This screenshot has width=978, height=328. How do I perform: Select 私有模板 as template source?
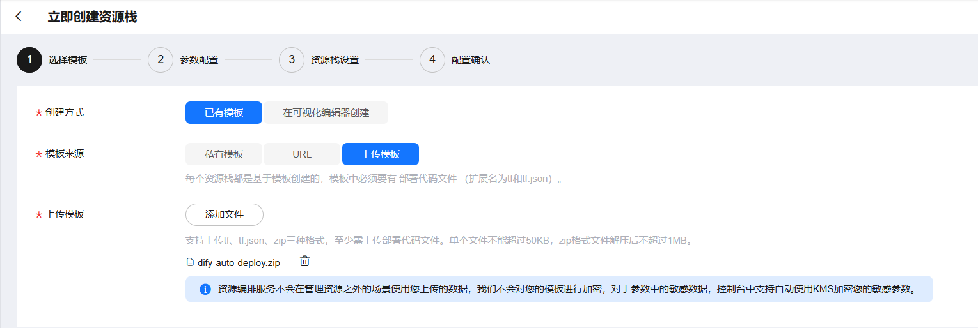click(224, 154)
